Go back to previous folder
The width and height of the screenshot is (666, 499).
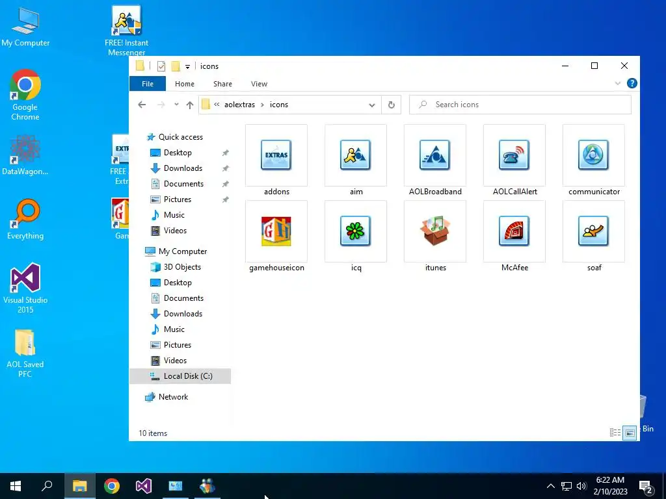click(142, 105)
